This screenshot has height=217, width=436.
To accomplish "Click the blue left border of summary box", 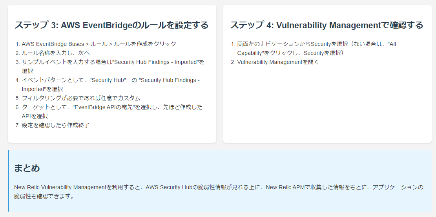I will coord(8,181).
